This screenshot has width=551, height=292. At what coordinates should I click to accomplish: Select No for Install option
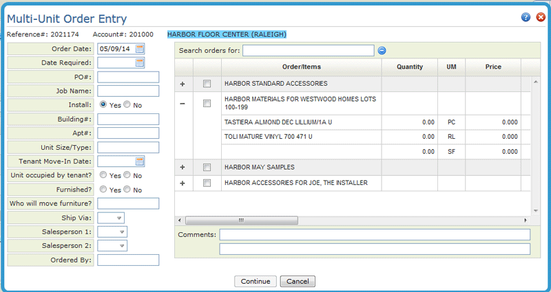pyautogui.click(x=127, y=105)
